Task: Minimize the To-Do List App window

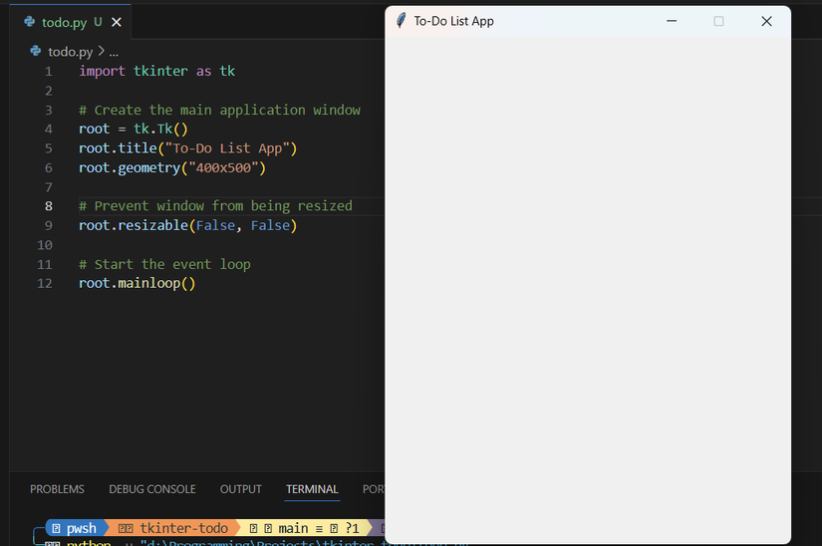Action: [672, 21]
